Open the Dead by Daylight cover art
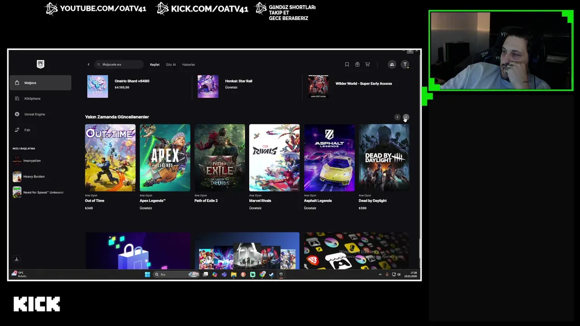The width and height of the screenshot is (580, 326). [384, 158]
